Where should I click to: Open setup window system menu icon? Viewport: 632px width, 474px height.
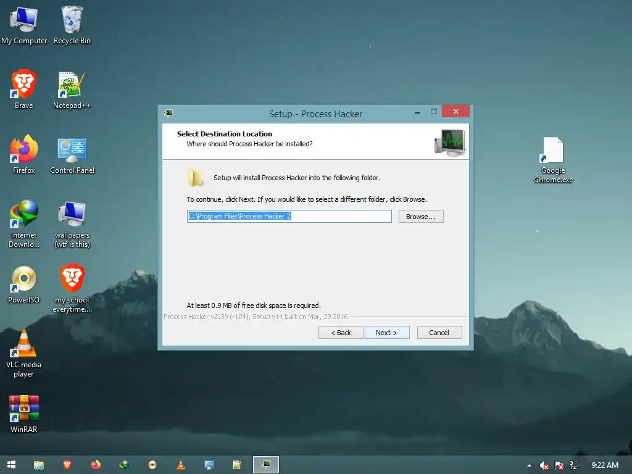169,114
